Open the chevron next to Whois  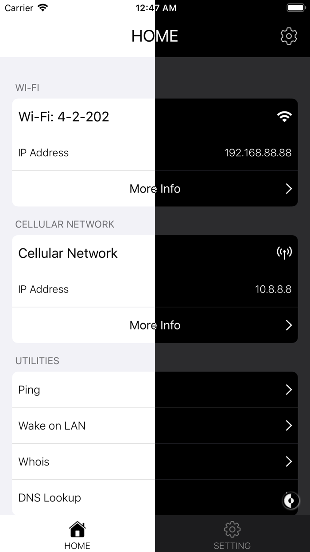pyautogui.click(x=288, y=461)
